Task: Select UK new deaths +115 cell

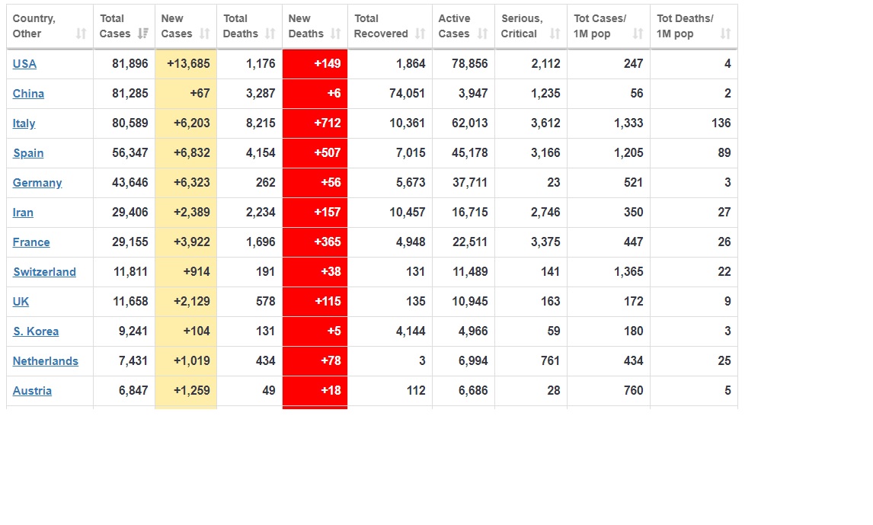Action: click(x=315, y=302)
